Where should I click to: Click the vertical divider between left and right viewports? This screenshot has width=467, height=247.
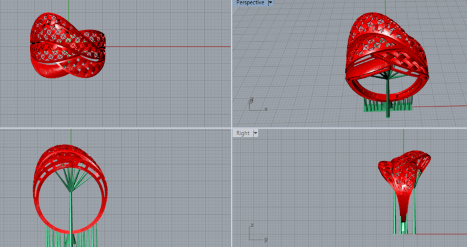pos(232,123)
